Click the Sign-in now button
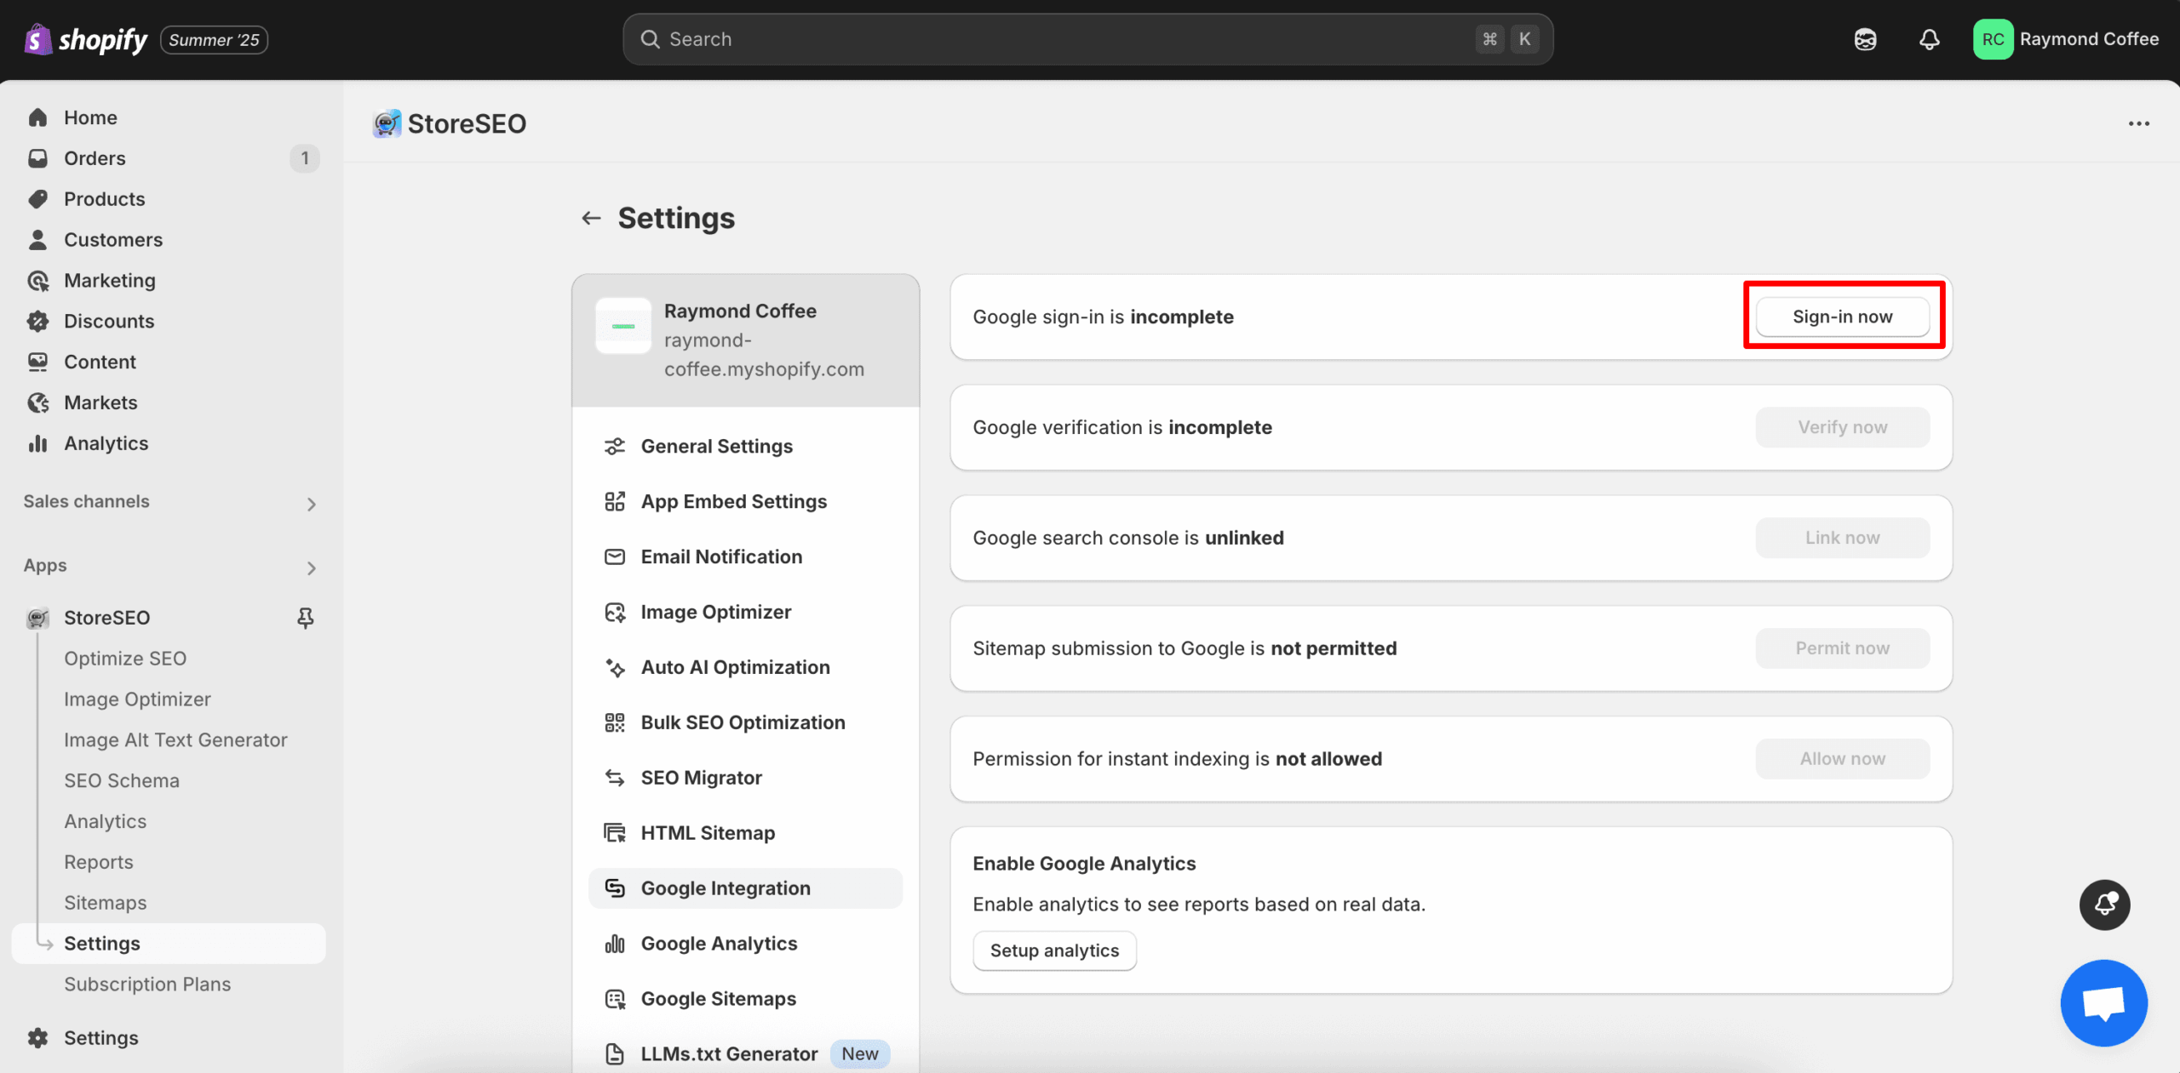The width and height of the screenshot is (2180, 1073). 1843,317
